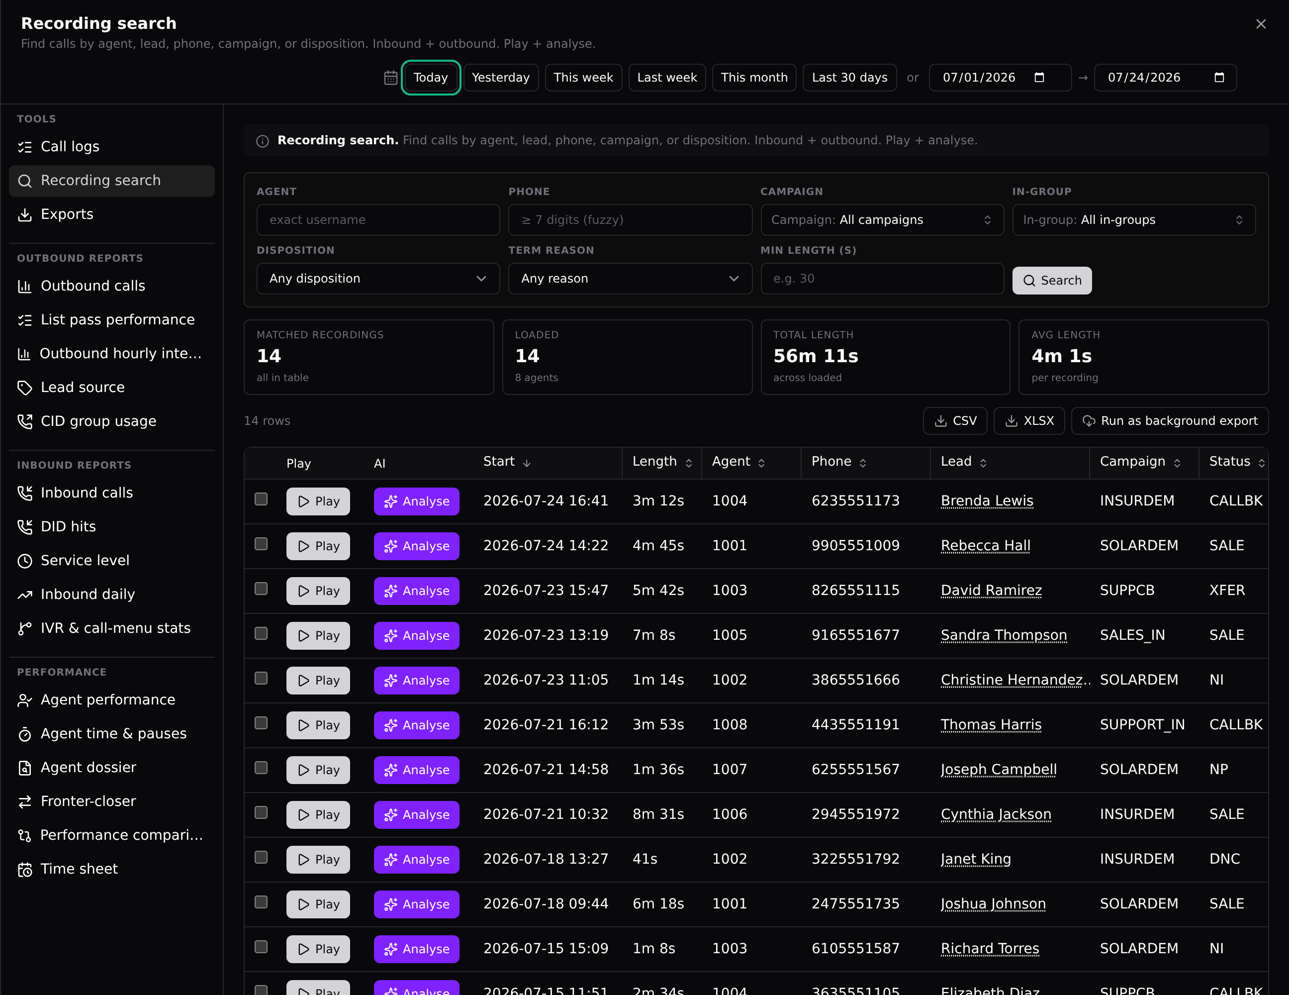Select the Rebecca Hall row checkbox
The width and height of the screenshot is (1289, 995).
pyautogui.click(x=261, y=544)
